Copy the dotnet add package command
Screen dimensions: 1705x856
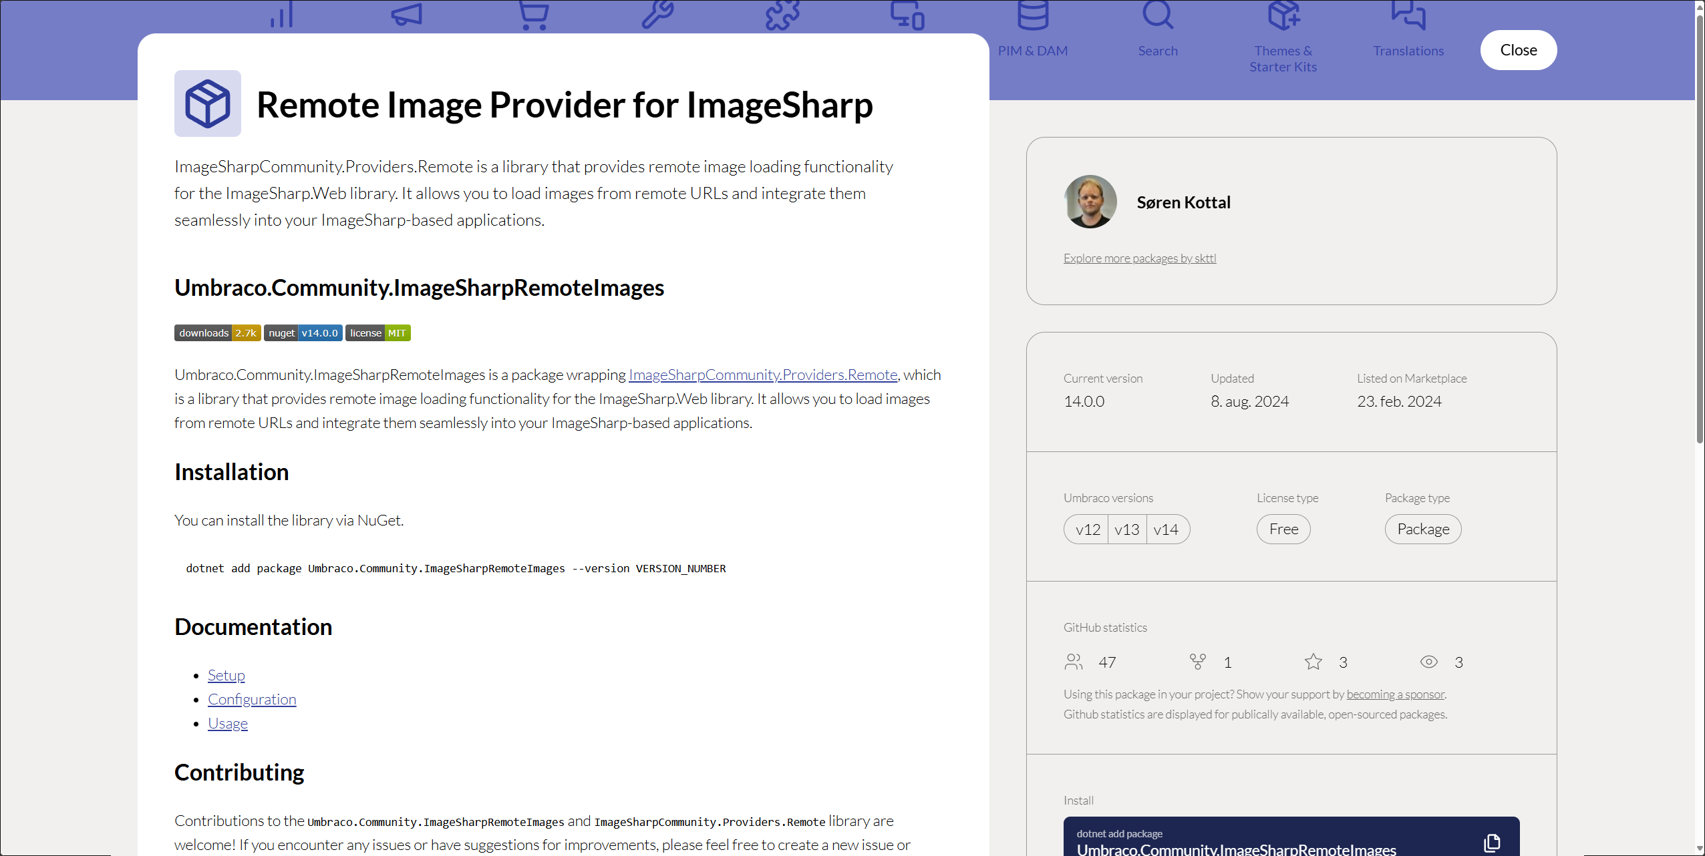click(x=1493, y=842)
